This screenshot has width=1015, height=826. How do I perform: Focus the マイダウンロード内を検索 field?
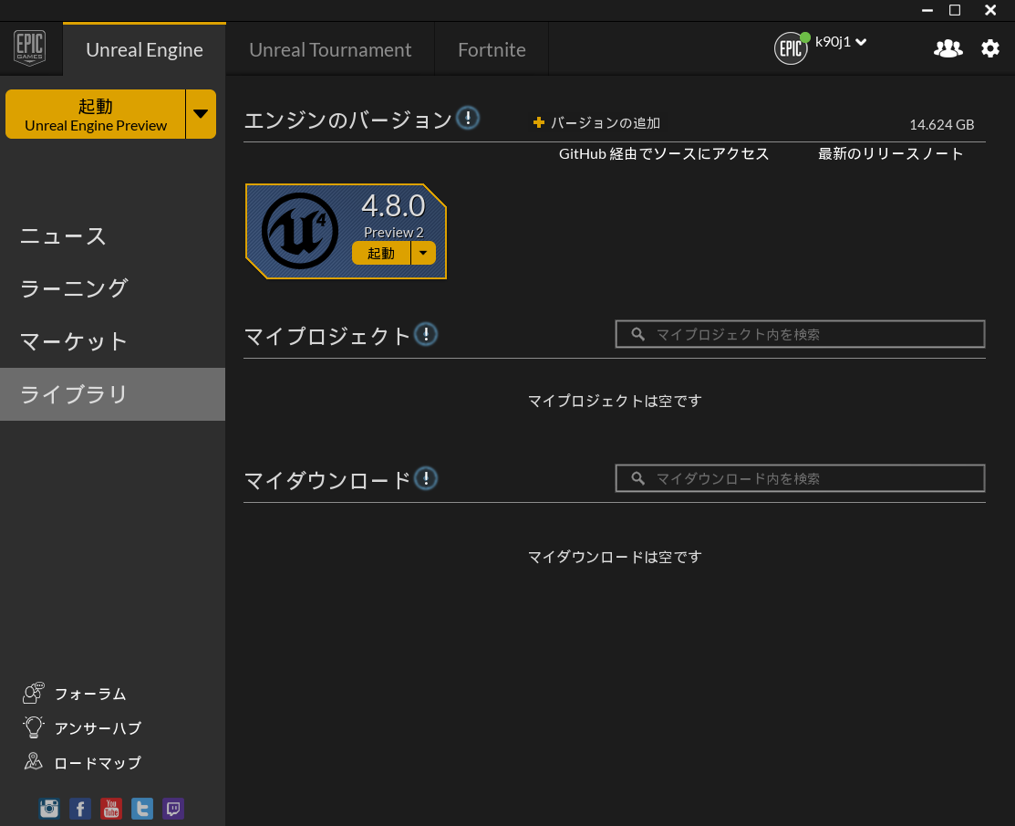tap(800, 479)
